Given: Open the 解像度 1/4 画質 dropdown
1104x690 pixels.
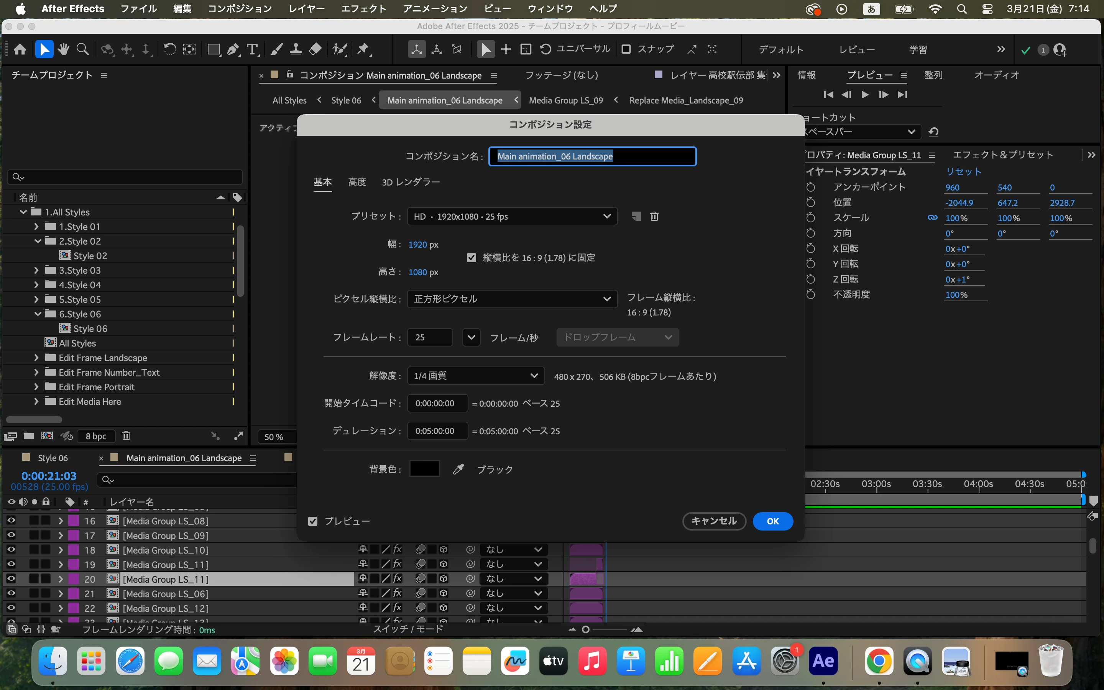Looking at the screenshot, I should pyautogui.click(x=475, y=376).
